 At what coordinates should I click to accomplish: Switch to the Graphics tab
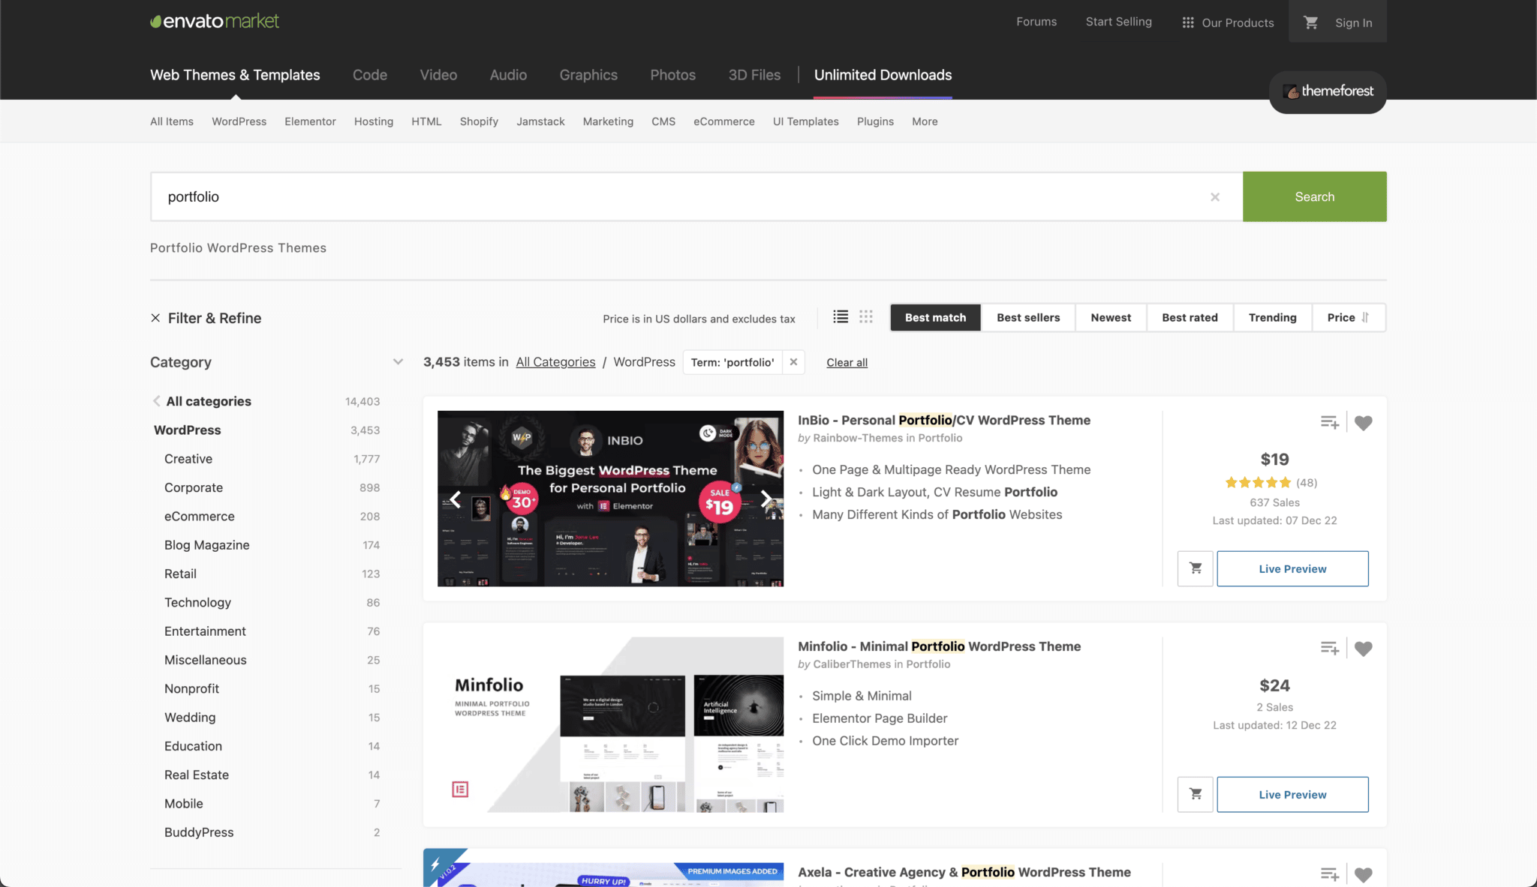(x=588, y=75)
